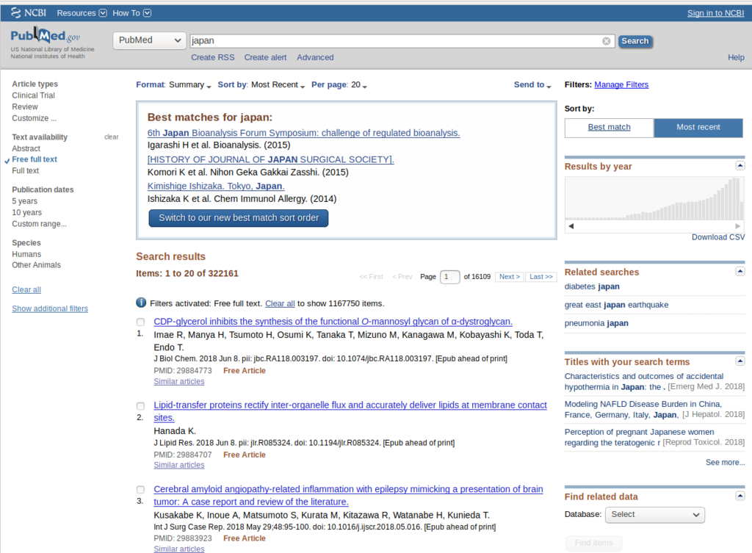Image resolution: width=752 pixels, height=553 pixels.
Task: Go to the Next results page
Action: 510,277
